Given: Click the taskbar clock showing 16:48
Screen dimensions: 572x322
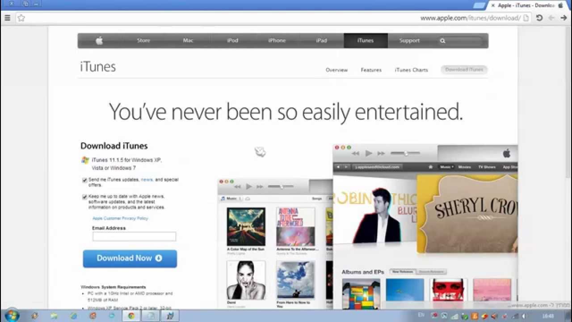Looking at the screenshot, I should point(547,316).
